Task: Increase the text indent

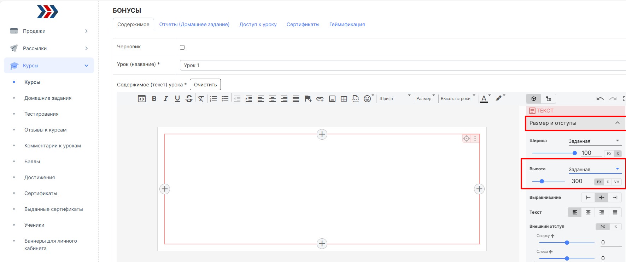Action: tap(249, 99)
